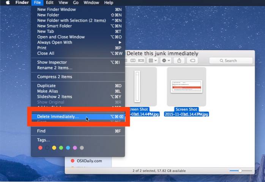This screenshot has width=265, height=182.
Task: Choose Rename 2 Items option
Action: click(x=54, y=68)
